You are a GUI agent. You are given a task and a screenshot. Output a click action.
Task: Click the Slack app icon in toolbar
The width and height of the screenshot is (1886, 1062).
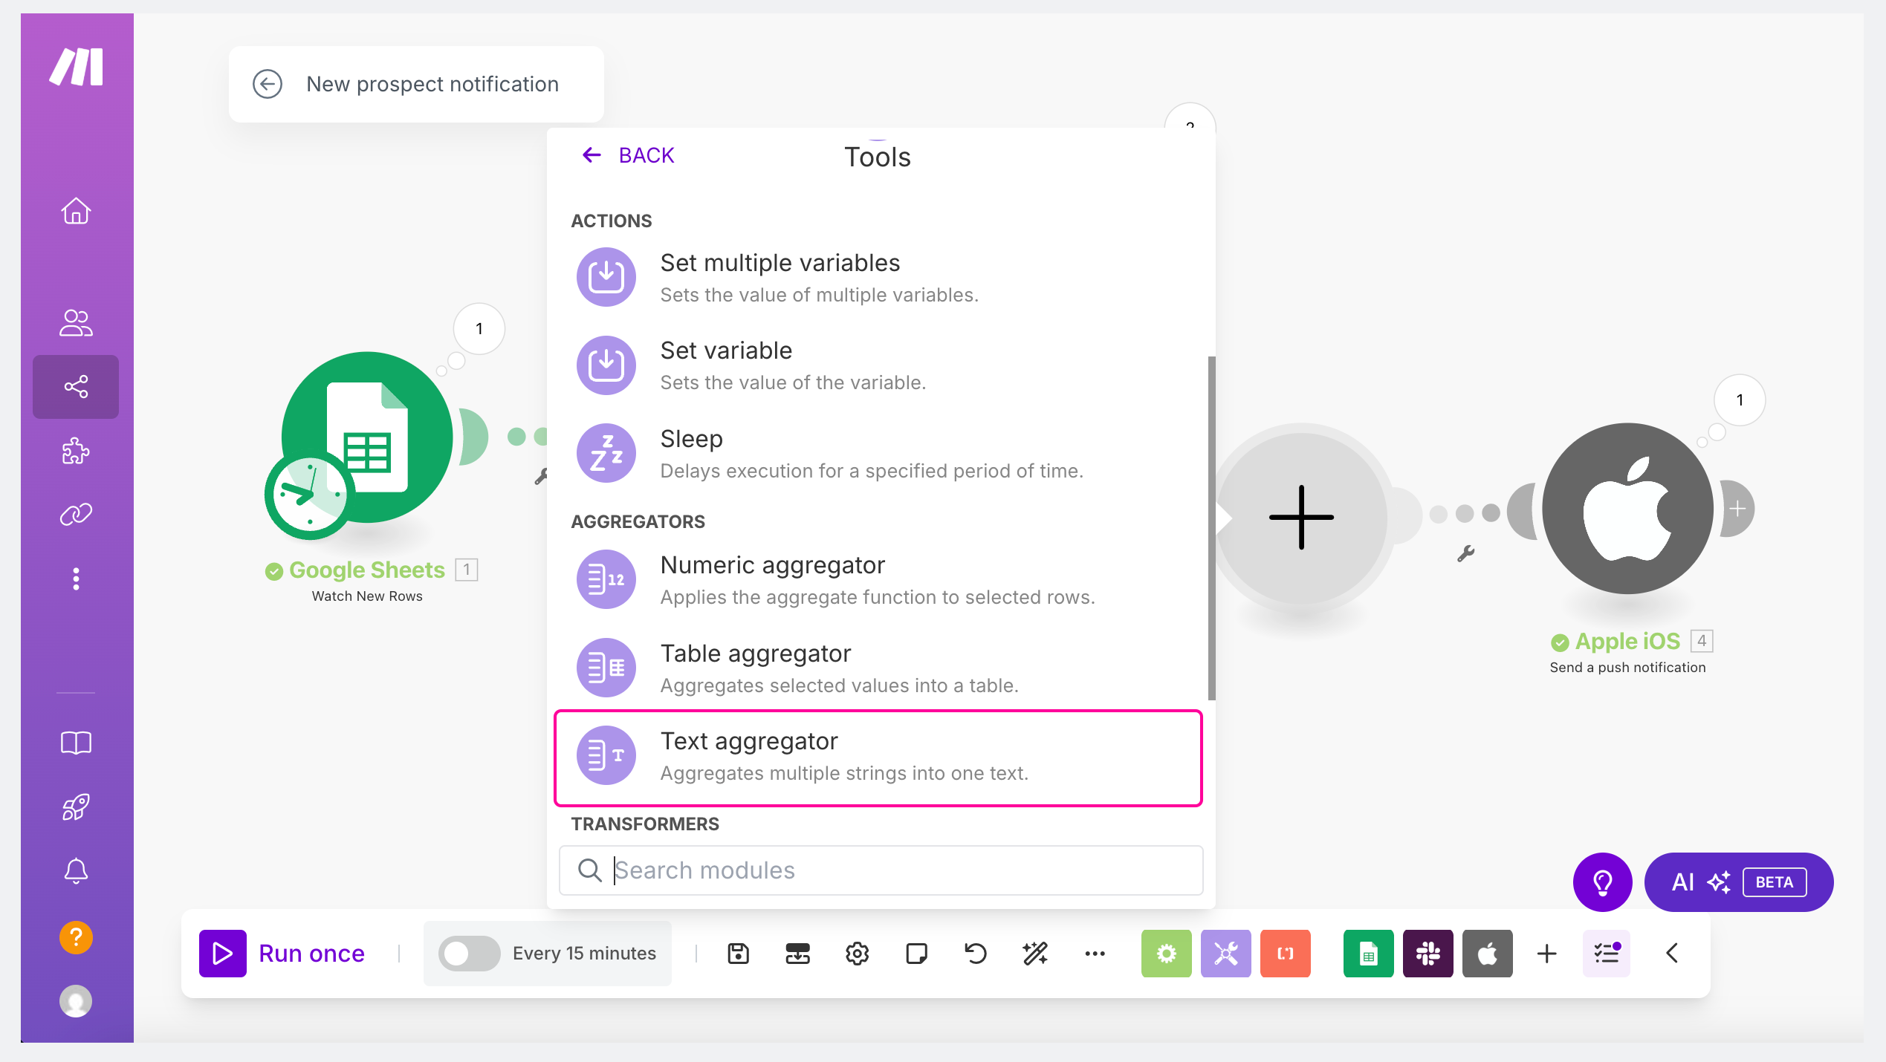point(1428,954)
